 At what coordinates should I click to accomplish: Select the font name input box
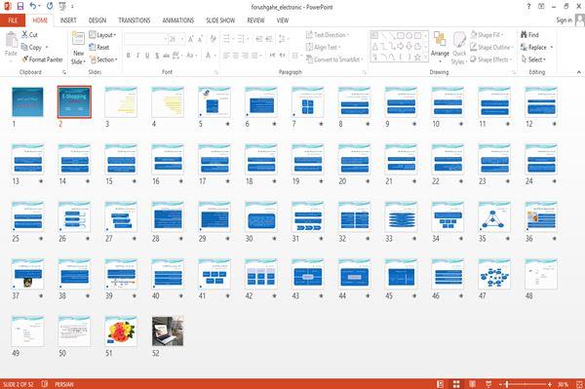point(145,39)
